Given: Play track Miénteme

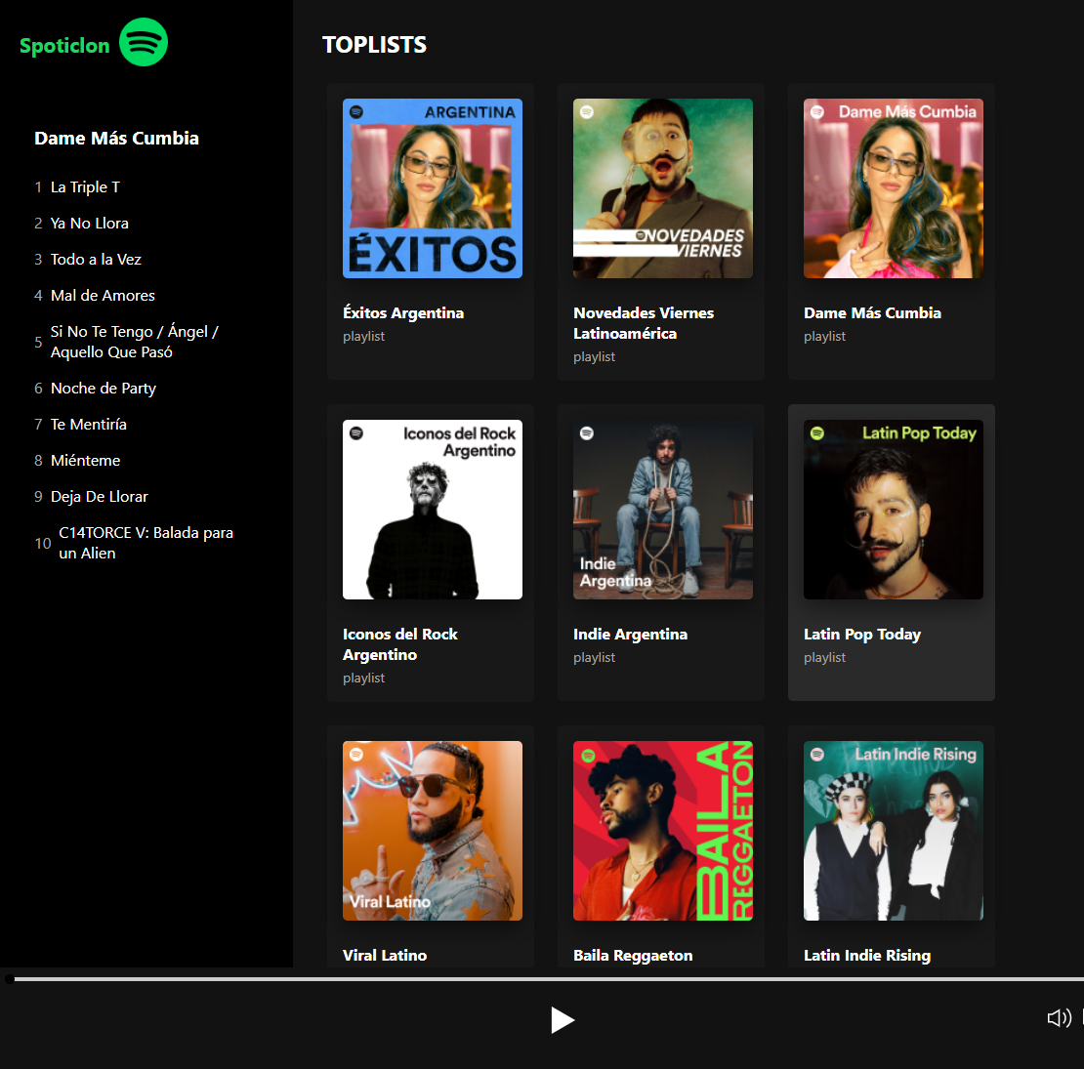Looking at the screenshot, I should [x=85, y=460].
